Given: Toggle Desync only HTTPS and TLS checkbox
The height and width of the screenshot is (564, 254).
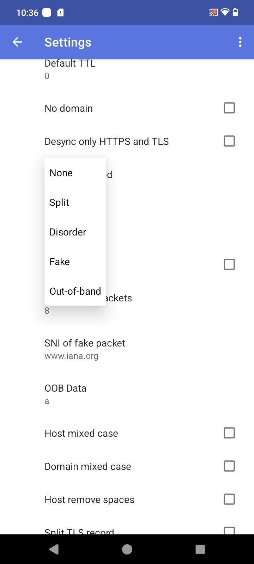Looking at the screenshot, I should pyautogui.click(x=229, y=141).
